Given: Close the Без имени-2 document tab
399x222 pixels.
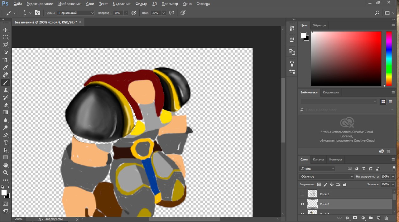Looking at the screenshot, I should coord(80,22).
